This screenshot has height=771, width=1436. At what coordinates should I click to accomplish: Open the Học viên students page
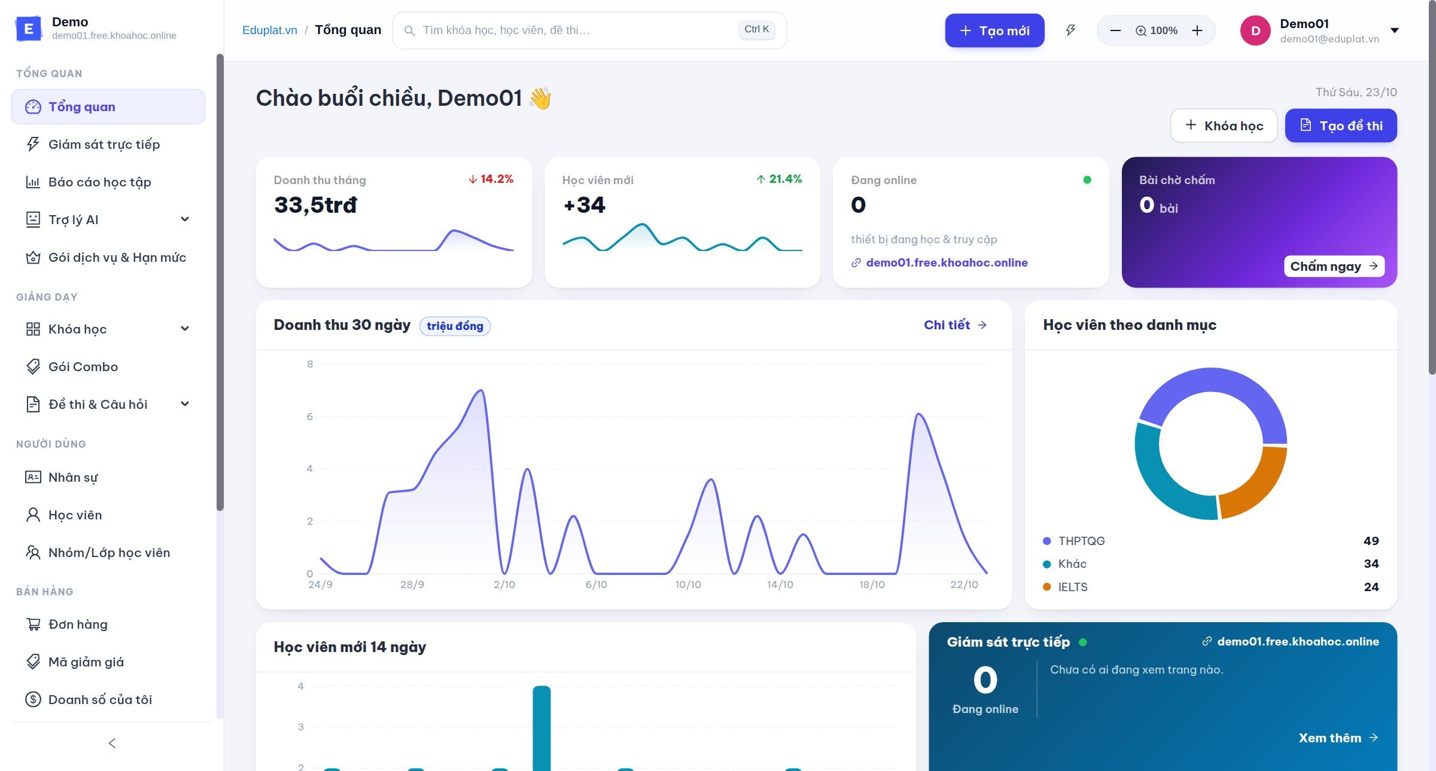click(108, 515)
